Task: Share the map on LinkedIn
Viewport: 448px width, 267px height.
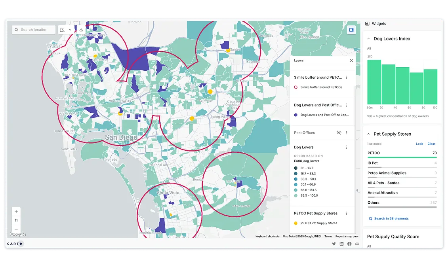Action: (x=341, y=244)
